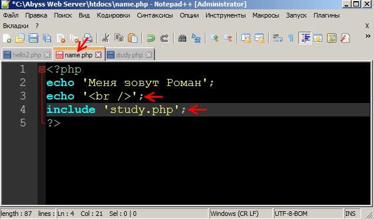Click the Redo arrow icon

coord(164,38)
